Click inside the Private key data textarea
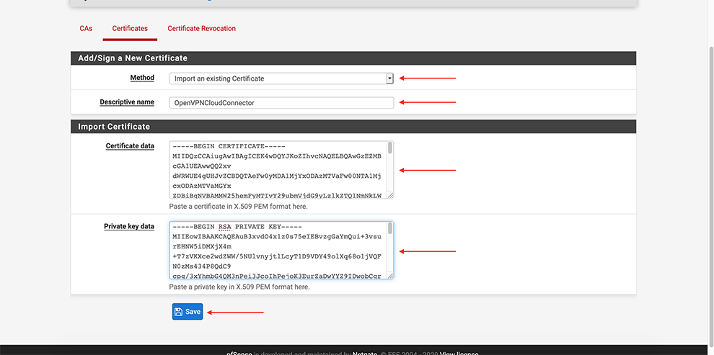 pos(278,249)
